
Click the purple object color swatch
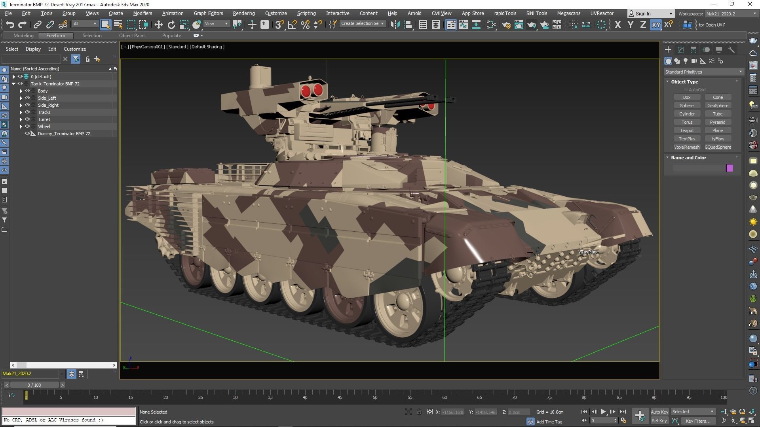click(x=730, y=168)
